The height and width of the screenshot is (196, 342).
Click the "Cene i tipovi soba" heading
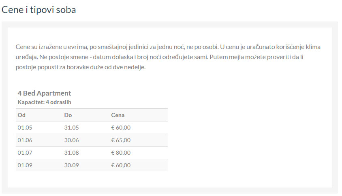click(x=39, y=10)
